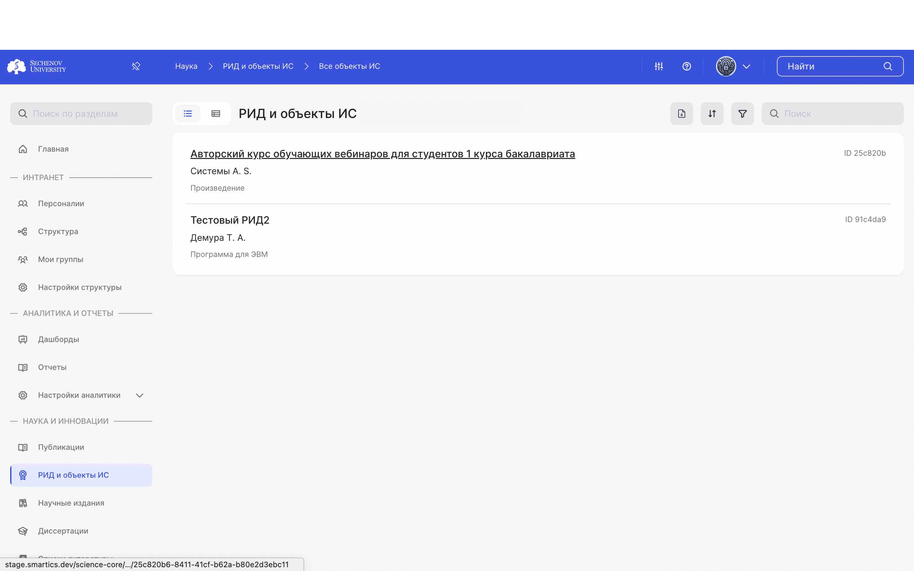Switch to list view mode
The image size is (914, 571).
click(x=188, y=114)
